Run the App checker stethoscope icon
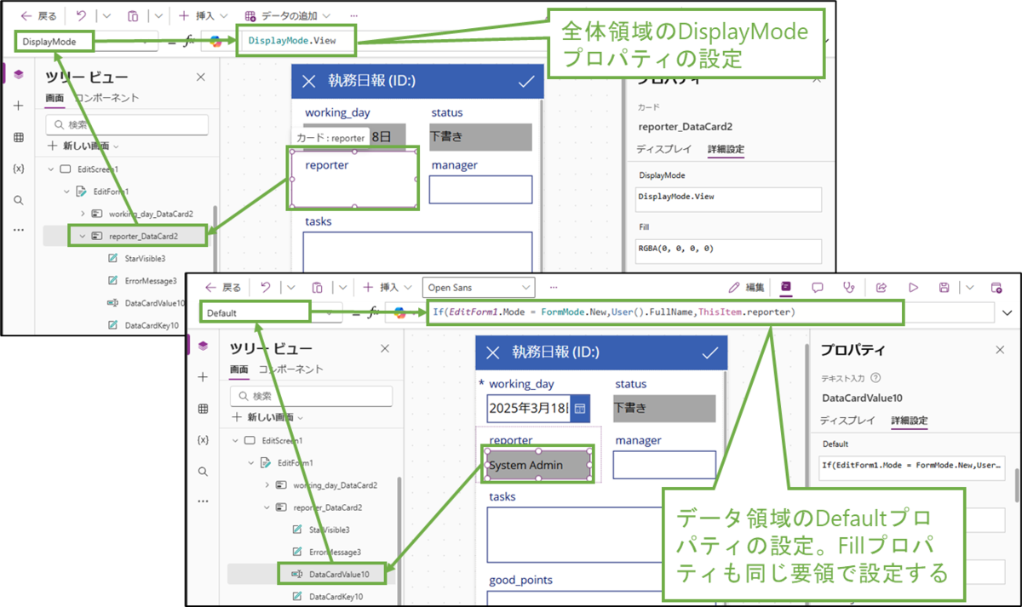This screenshot has height=607, width=1022. [x=849, y=288]
